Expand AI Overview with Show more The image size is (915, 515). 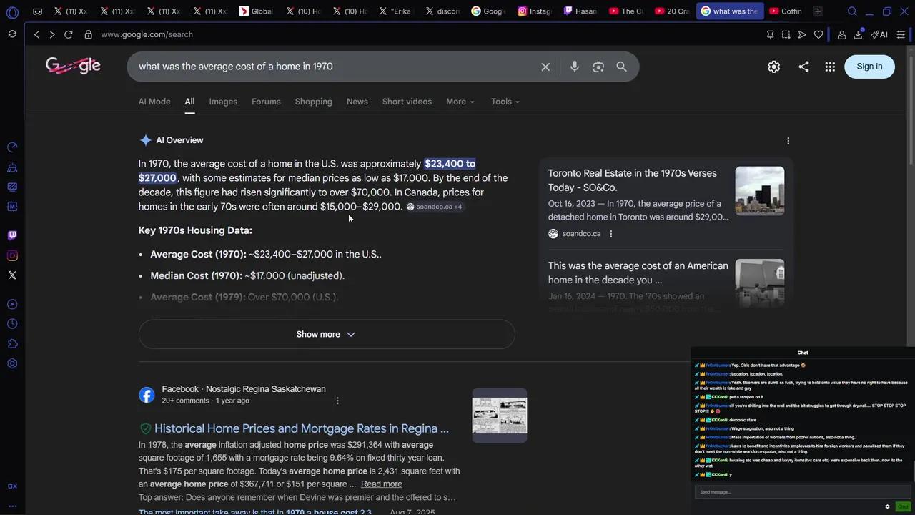pyautogui.click(x=327, y=334)
